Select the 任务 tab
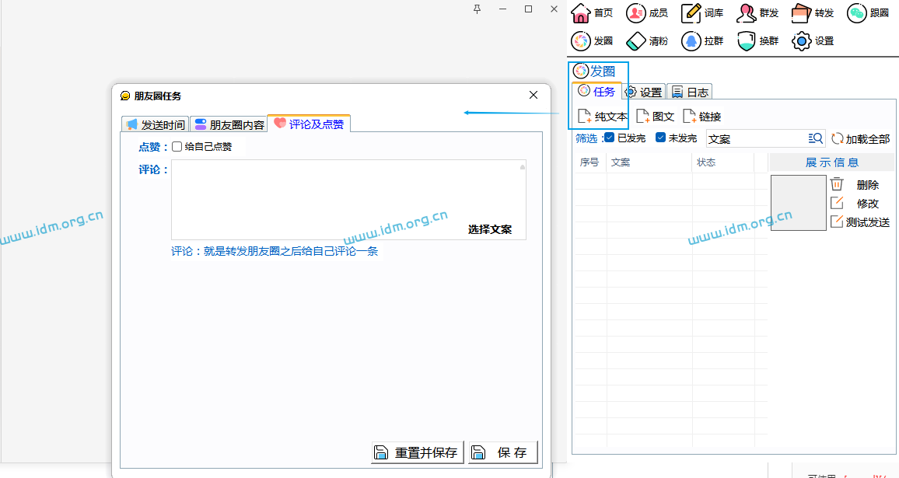899x478 pixels. [x=596, y=91]
